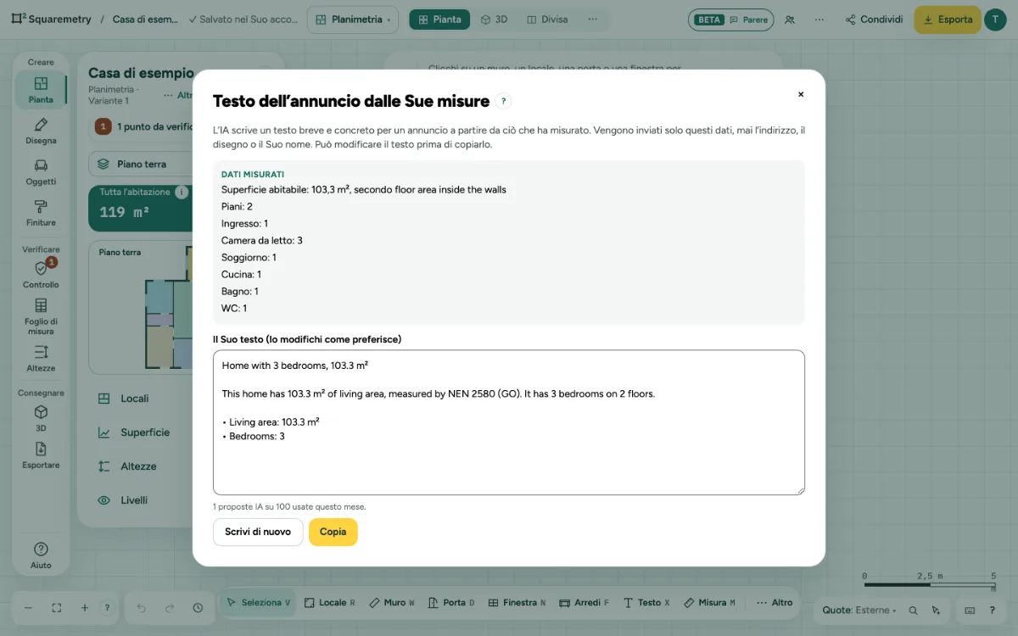1018x636 pixels.
Task: Open the Disegna tool in the sidebar
Action: click(x=41, y=131)
